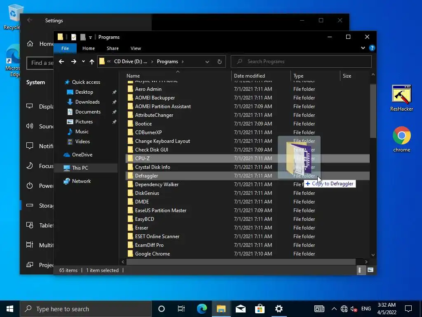
Task: Open the File tab
Action: (65, 48)
